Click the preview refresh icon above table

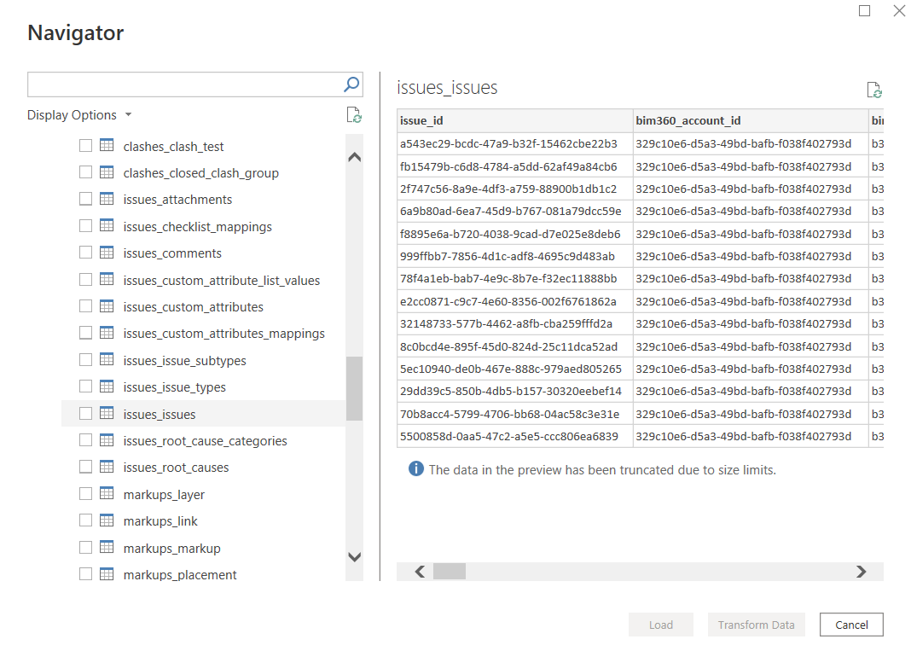point(873,90)
